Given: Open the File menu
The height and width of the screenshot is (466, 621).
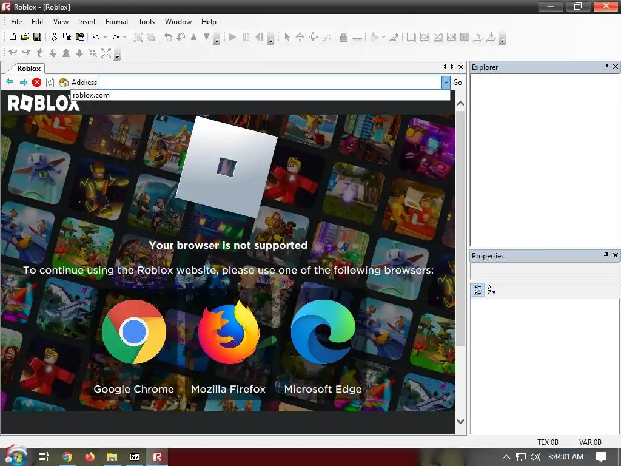Looking at the screenshot, I should pos(16,22).
